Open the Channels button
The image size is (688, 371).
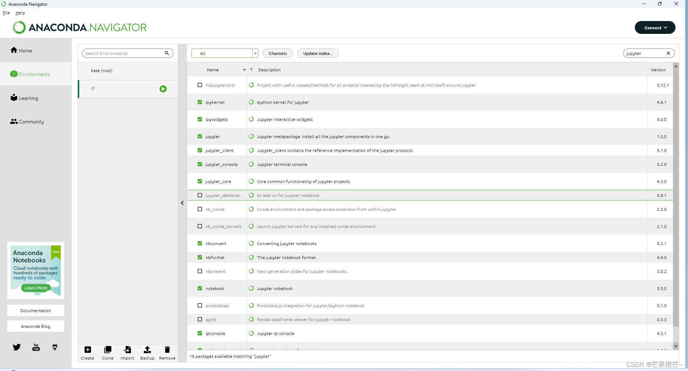pos(278,53)
